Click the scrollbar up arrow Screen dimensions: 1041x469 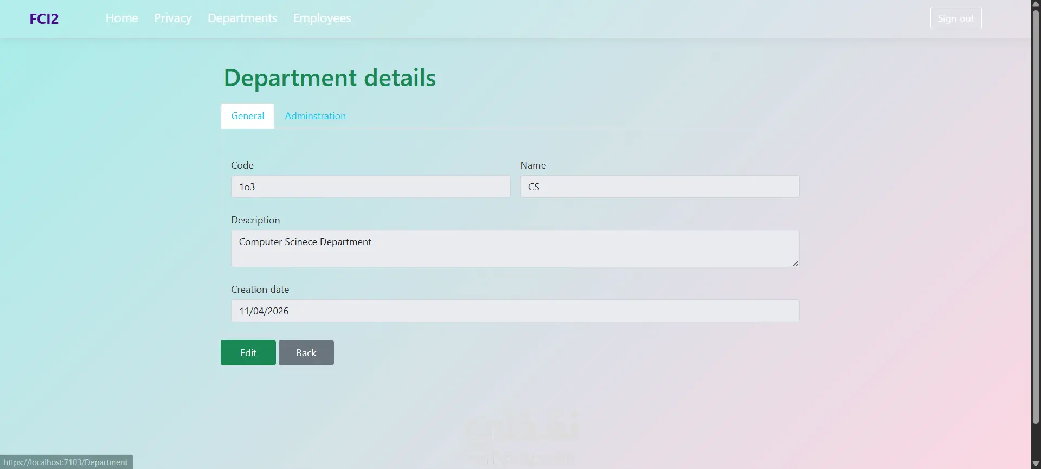click(x=1036, y=4)
